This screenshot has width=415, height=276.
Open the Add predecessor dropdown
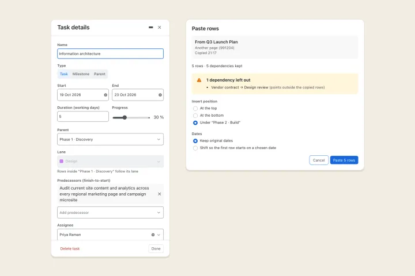(110, 212)
